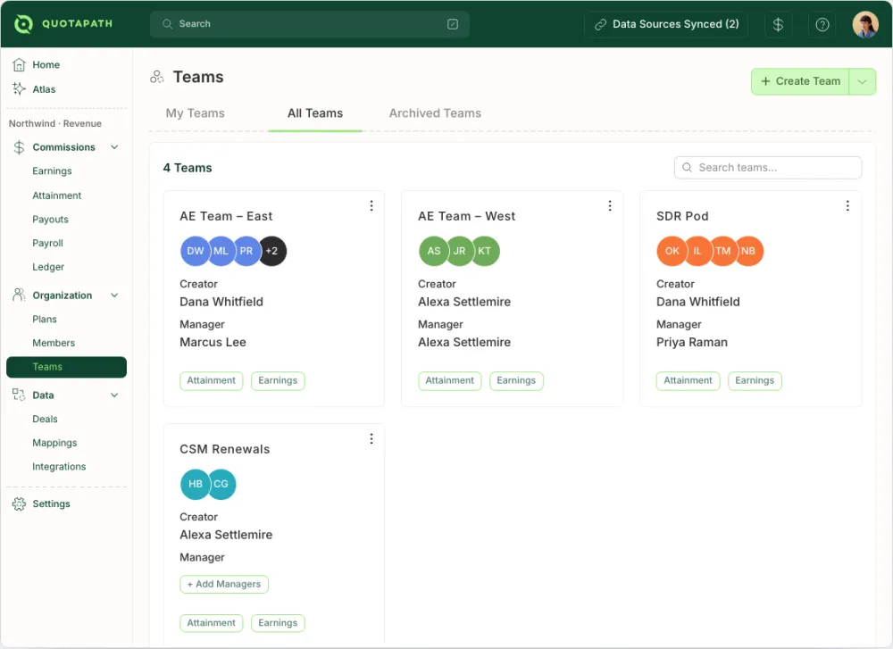Click the shortcut icon inside global search
The width and height of the screenshot is (893, 649).
click(453, 24)
